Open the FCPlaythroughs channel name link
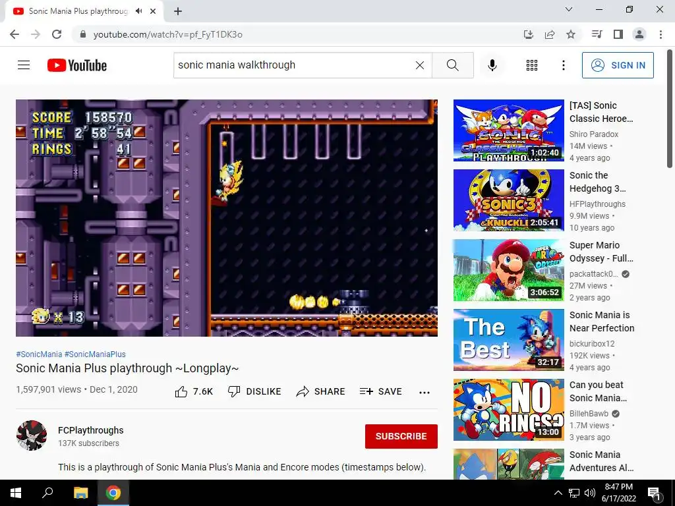The height and width of the screenshot is (506, 675). click(x=91, y=430)
